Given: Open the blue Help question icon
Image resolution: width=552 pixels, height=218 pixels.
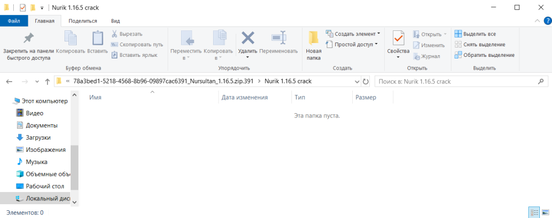Looking at the screenshot, I should pyautogui.click(x=547, y=21).
